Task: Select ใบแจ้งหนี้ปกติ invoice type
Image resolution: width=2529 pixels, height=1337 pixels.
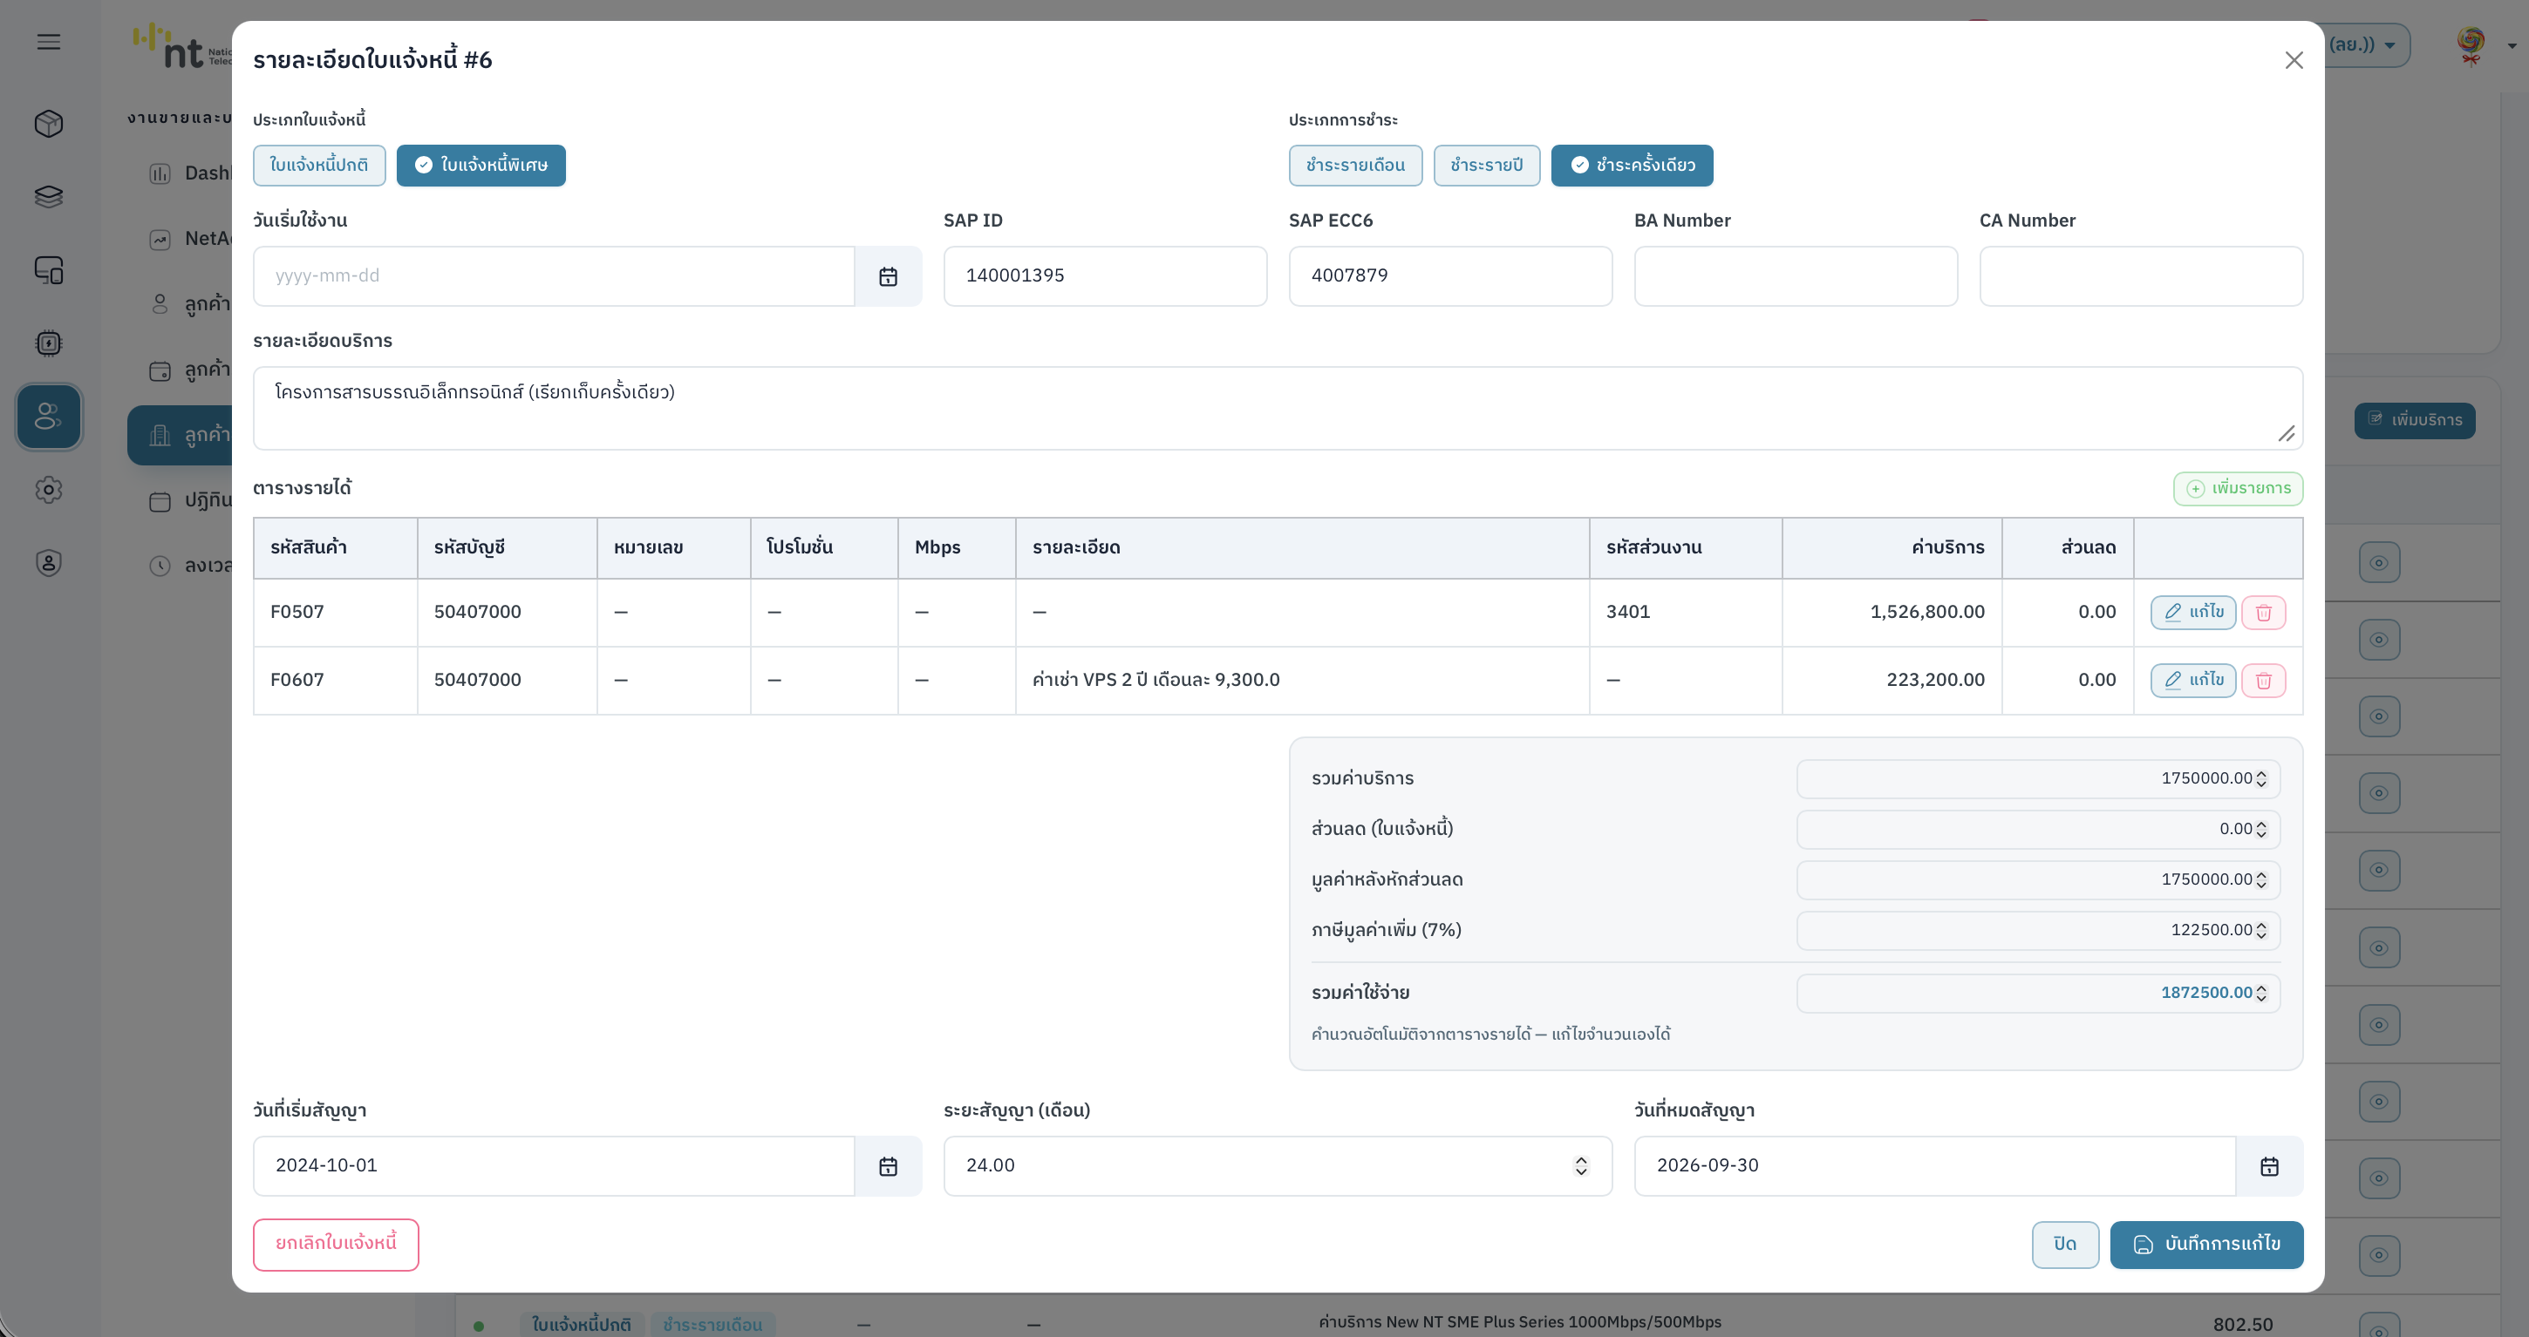Action: coord(319,165)
